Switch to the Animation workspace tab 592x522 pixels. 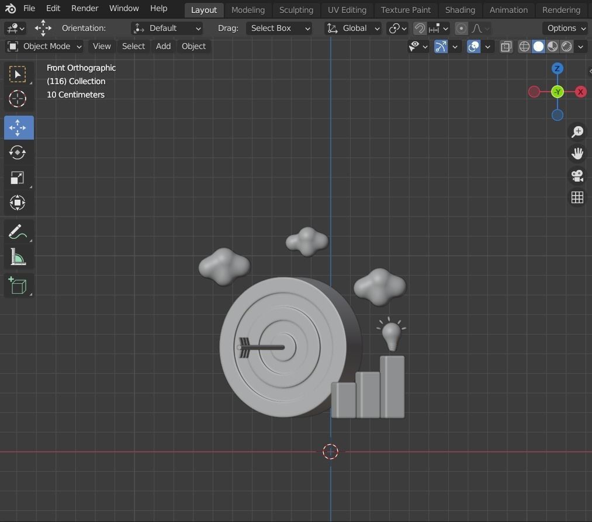[x=508, y=10]
